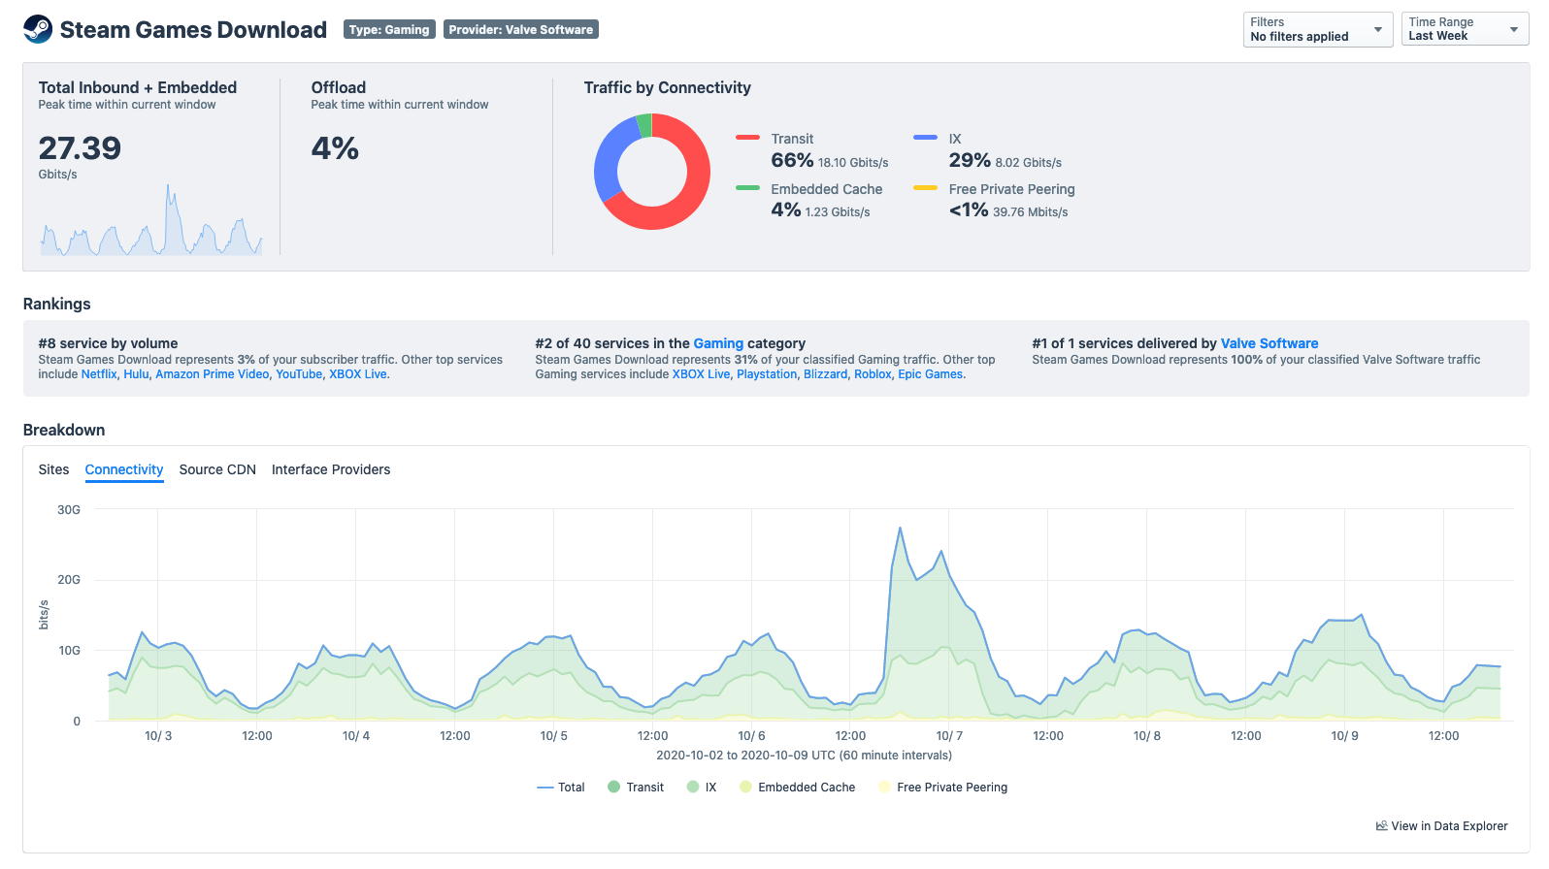Viewport: 1549px width, 869px height.
Task: Open the Playstation service link
Action: 767,374
